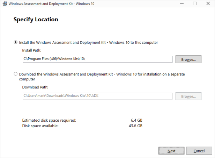215x158 pixels.
Task: Cancel the ADK installation
Action: click(x=199, y=151)
